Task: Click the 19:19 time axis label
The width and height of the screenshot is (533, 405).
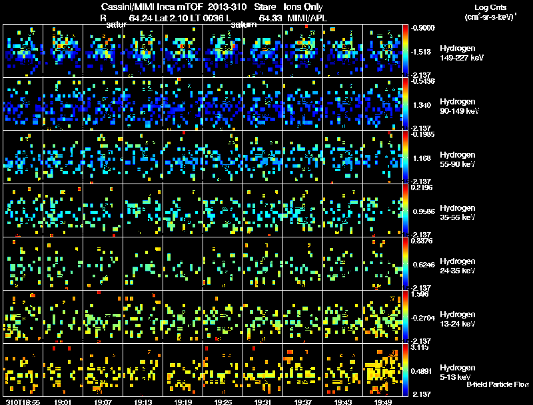Action: click(x=183, y=402)
